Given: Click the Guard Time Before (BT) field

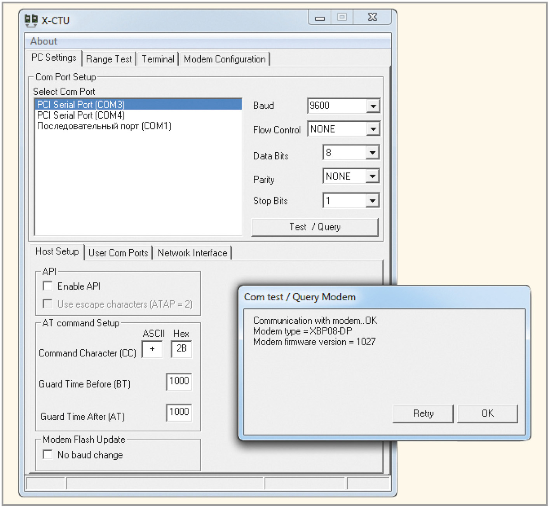Looking at the screenshot, I should pyautogui.click(x=179, y=382).
